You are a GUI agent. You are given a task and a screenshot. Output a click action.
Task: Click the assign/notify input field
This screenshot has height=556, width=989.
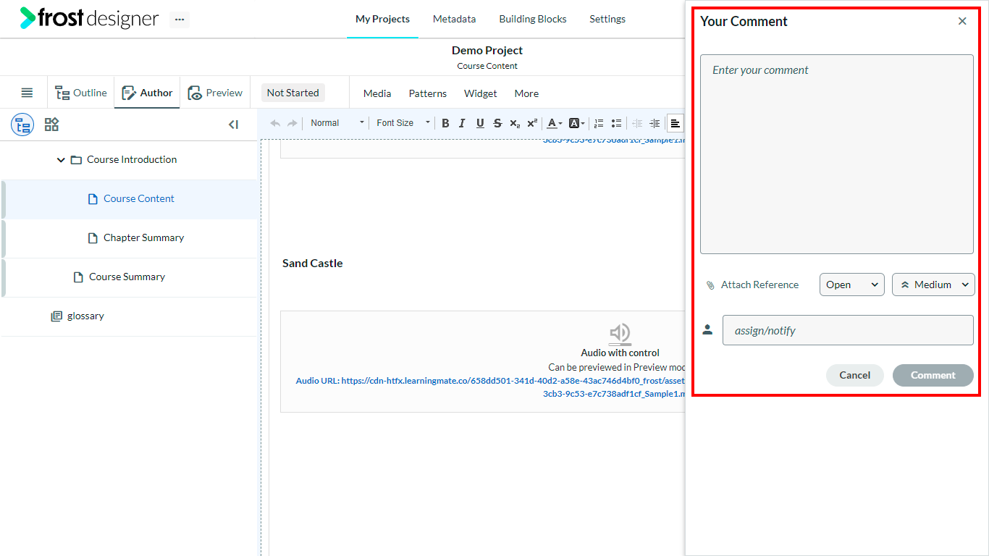(x=848, y=330)
